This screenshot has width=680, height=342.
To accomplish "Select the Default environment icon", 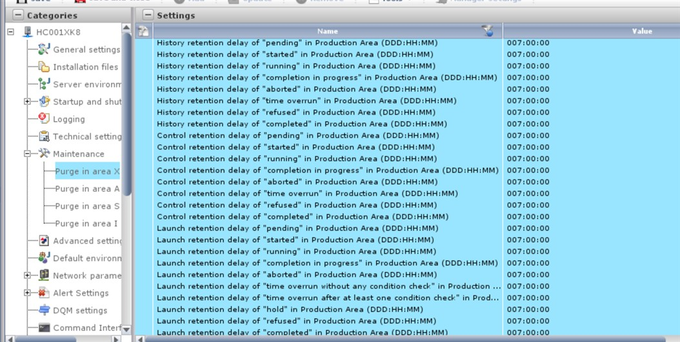I will pos(44,258).
